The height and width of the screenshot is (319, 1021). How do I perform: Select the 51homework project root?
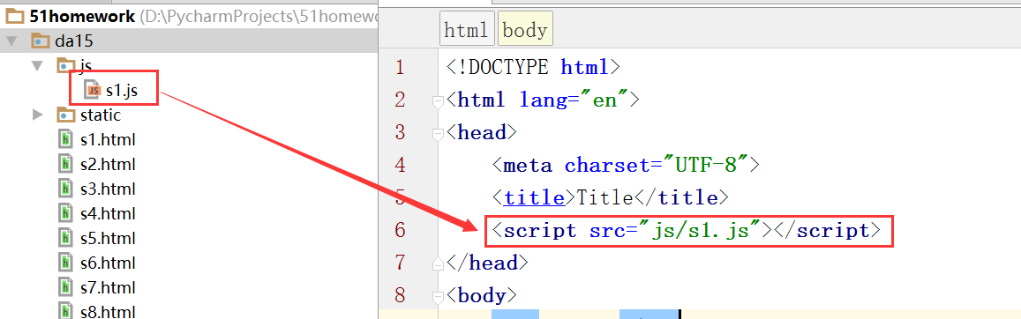tap(81, 17)
